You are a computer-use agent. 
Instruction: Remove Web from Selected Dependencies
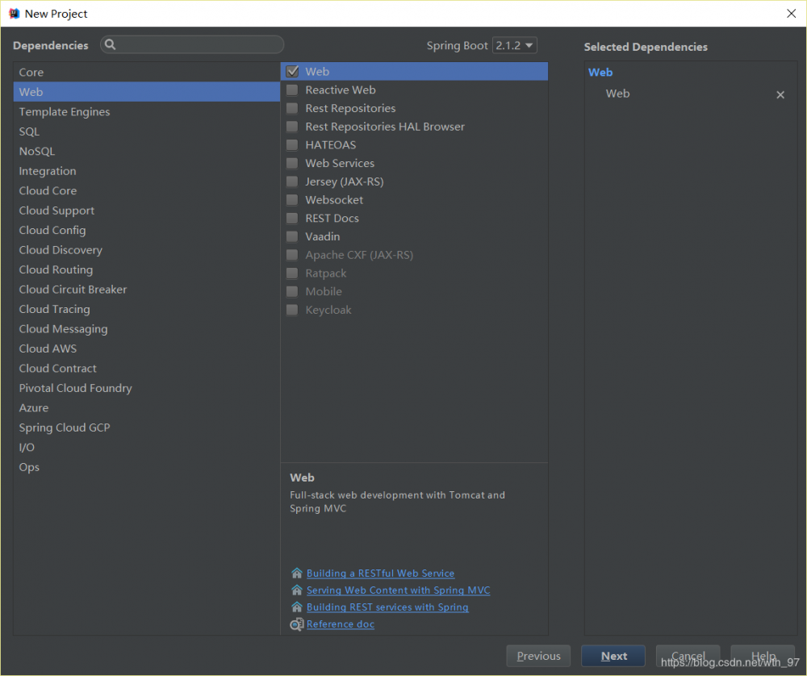[780, 94]
